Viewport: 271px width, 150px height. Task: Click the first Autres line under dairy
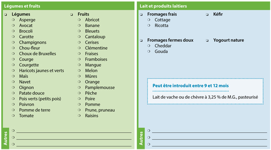pos(209,131)
